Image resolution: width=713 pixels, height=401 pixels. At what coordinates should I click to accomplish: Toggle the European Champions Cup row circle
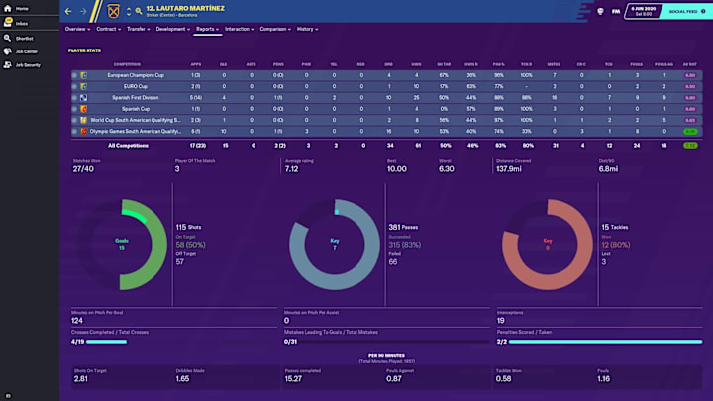click(x=74, y=75)
